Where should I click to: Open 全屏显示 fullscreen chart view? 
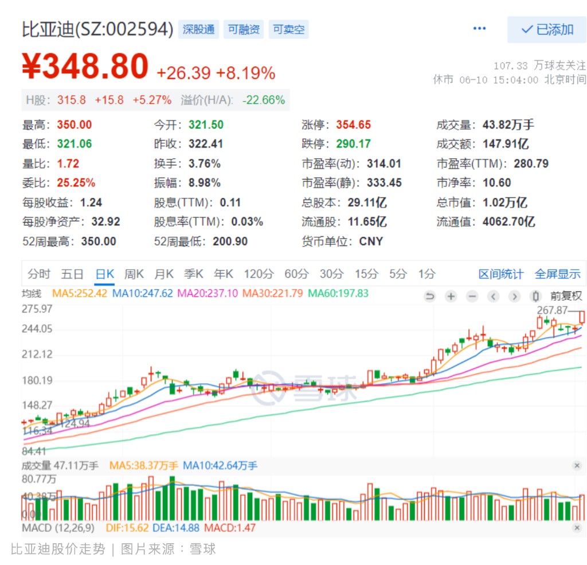tap(557, 274)
